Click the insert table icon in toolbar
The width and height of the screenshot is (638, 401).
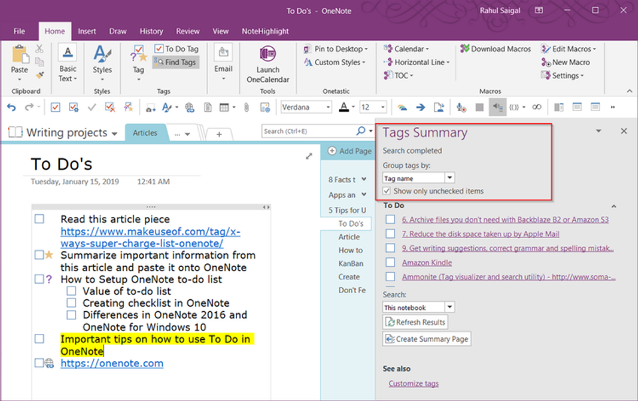pos(224,108)
